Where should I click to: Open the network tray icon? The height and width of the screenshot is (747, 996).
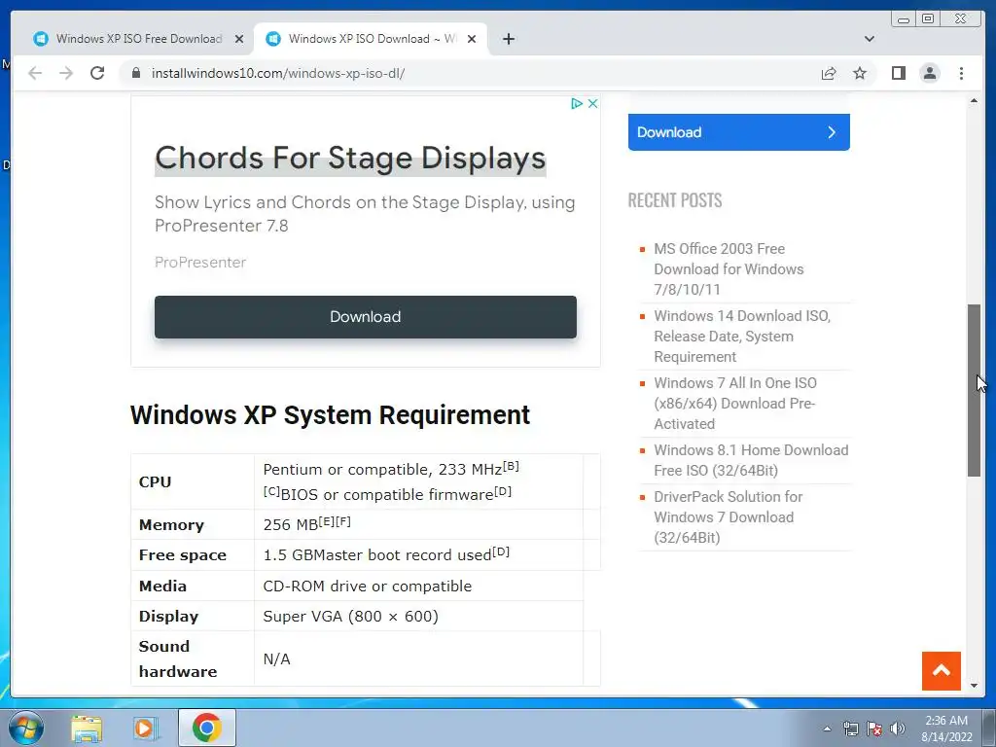click(x=850, y=729)
